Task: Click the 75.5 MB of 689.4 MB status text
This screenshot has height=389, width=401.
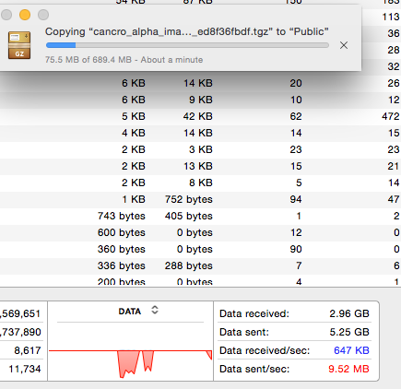Action: click(x=88, y=60)
